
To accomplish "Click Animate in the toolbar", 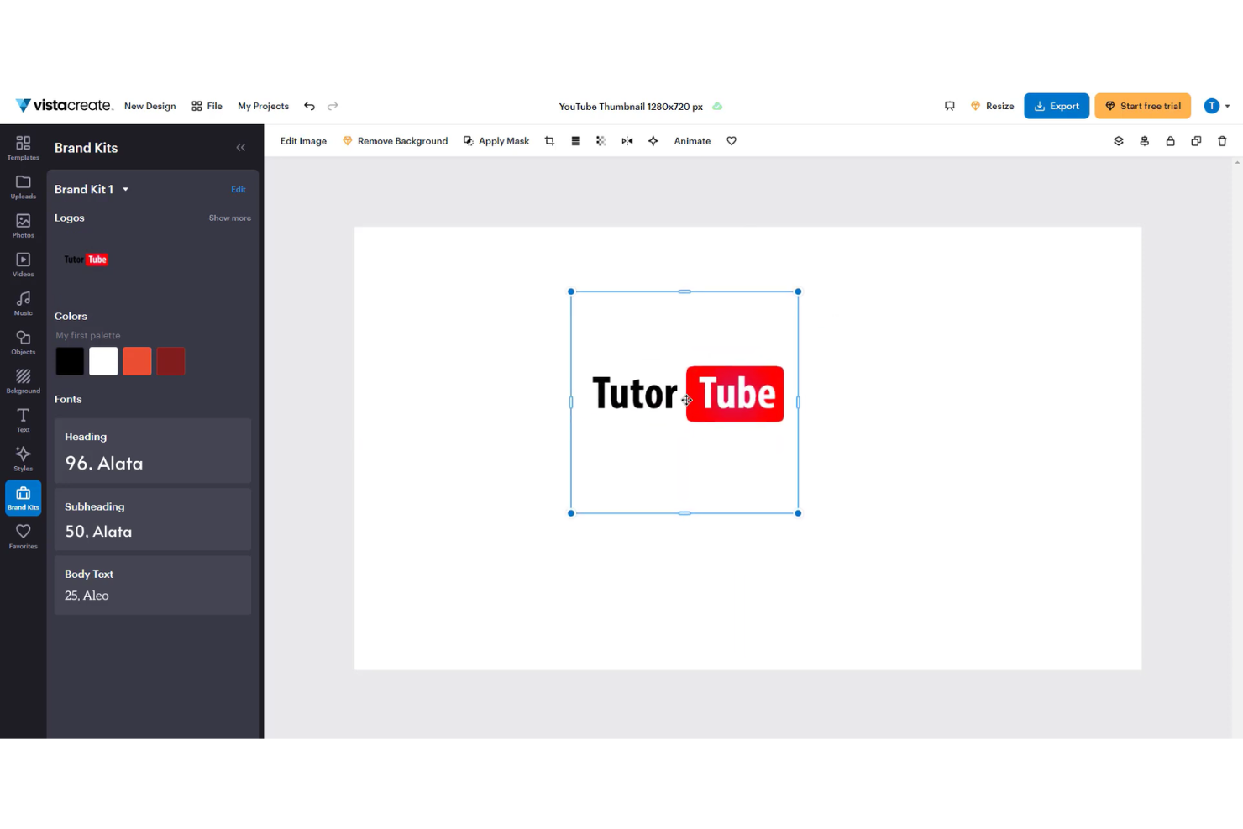I will click(692, 141).
